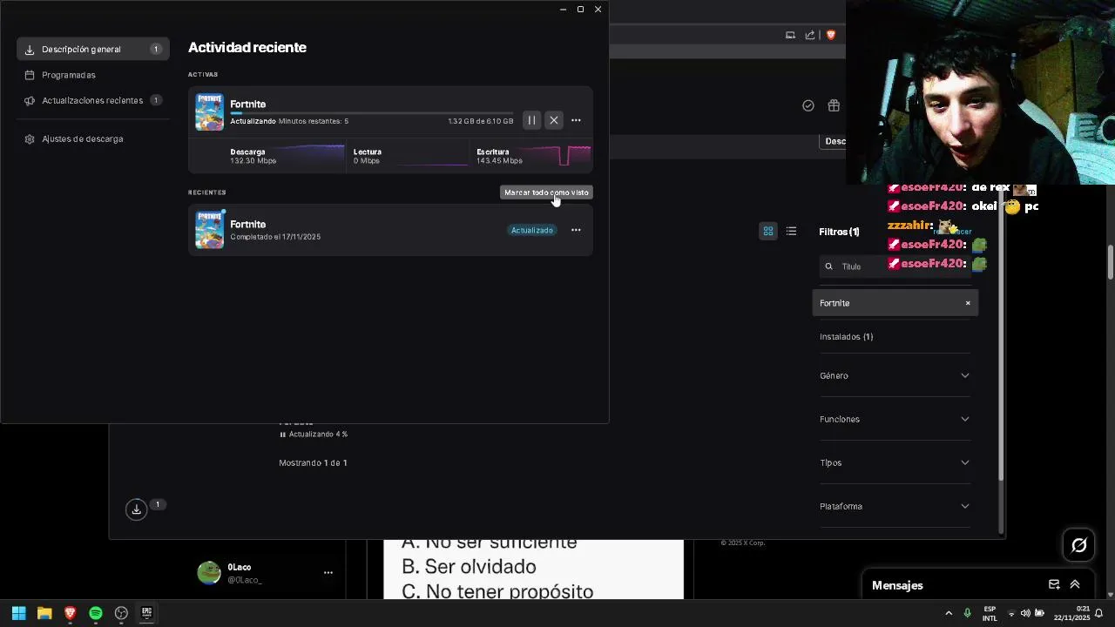Click the Brave shield icon in the browser toolbar
The width and height of the screenshot is (1115, 627).
coord(831,35)
